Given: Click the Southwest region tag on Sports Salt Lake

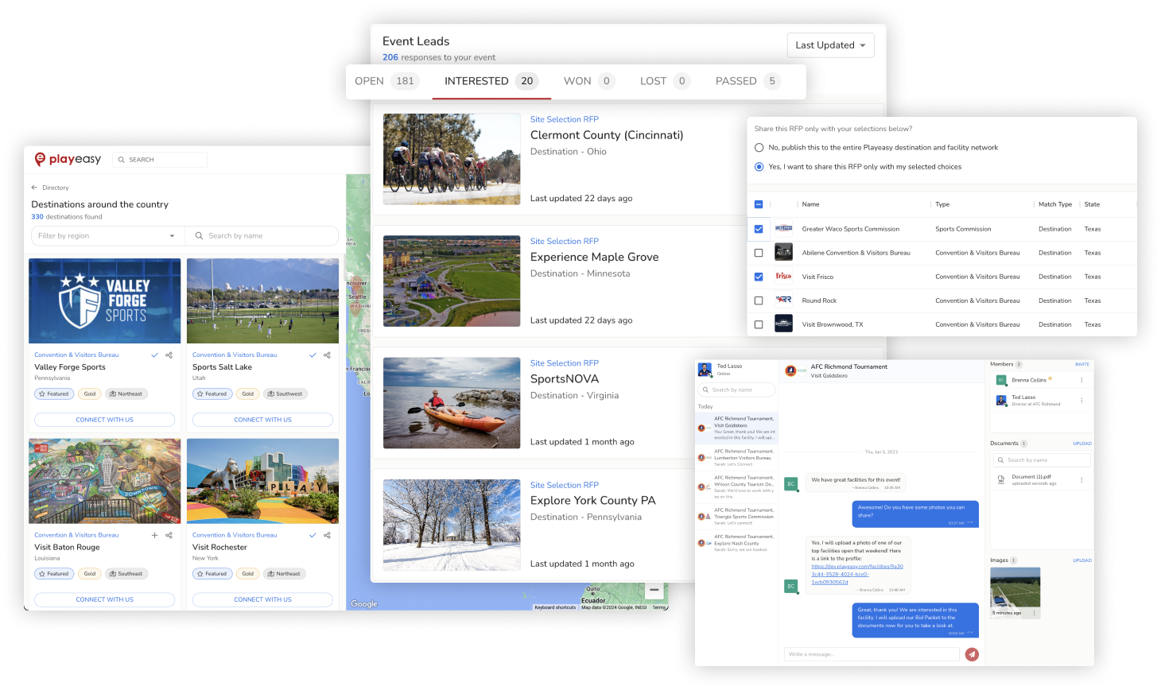Looking at the screenshot, I should (x=285, y=393).
